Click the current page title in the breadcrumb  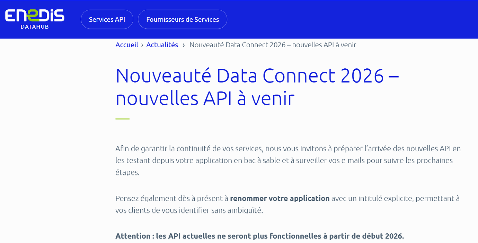click(273, 45)
